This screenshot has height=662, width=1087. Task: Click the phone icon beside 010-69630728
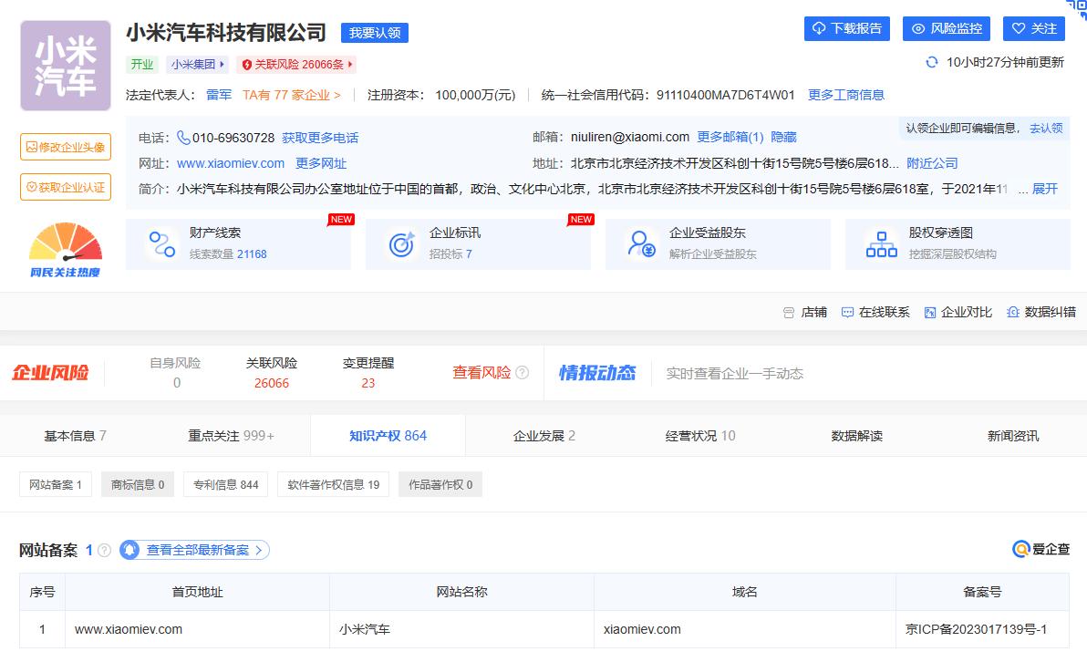tap(183, 138)
